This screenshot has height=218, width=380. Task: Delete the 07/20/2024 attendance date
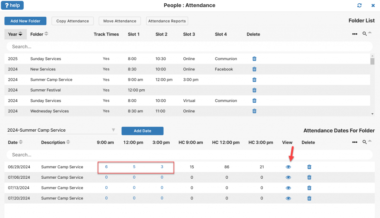click(309, 198)
